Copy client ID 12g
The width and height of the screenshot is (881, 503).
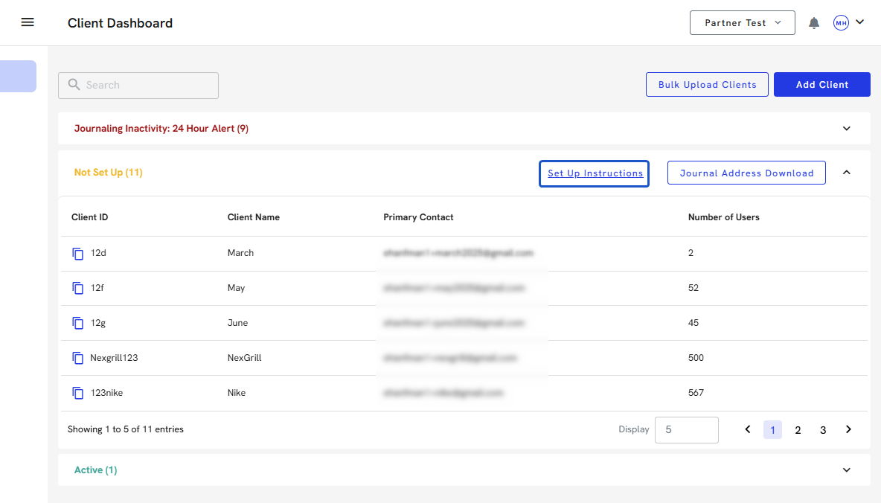78,323
